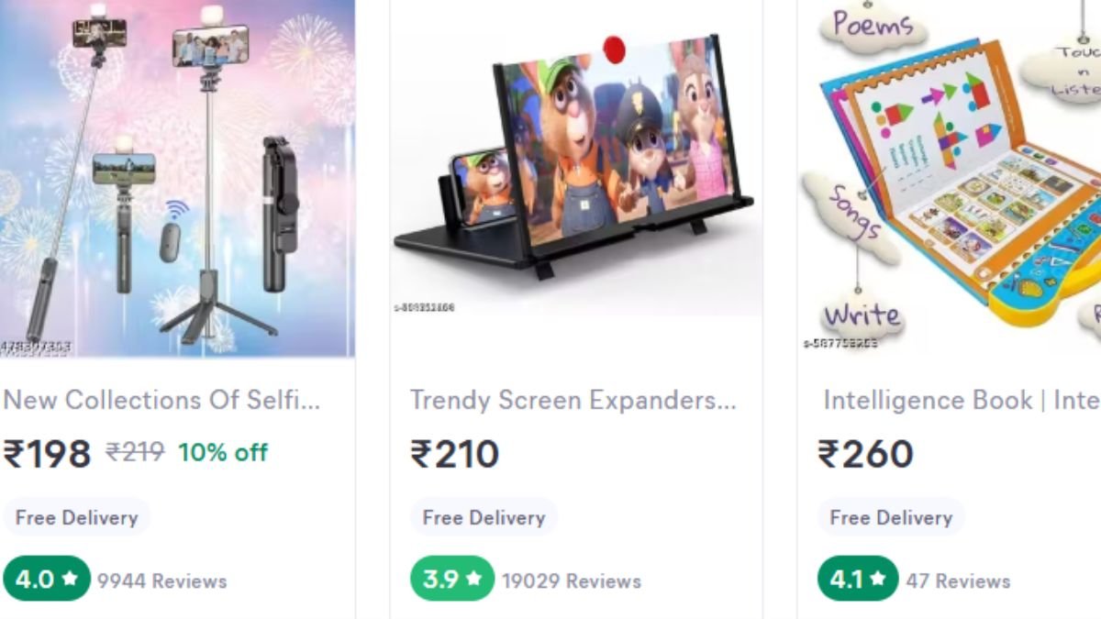
Task: Open the 47 Reviews link
Action: 959,581
